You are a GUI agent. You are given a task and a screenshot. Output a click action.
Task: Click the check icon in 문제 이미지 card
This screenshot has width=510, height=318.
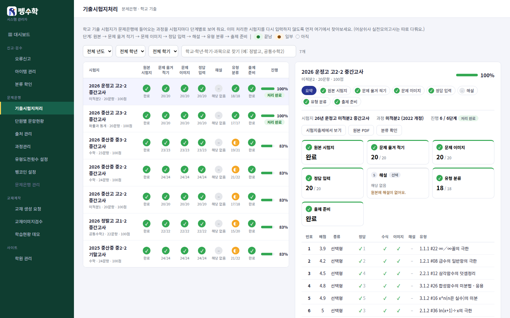coord(440,147)
